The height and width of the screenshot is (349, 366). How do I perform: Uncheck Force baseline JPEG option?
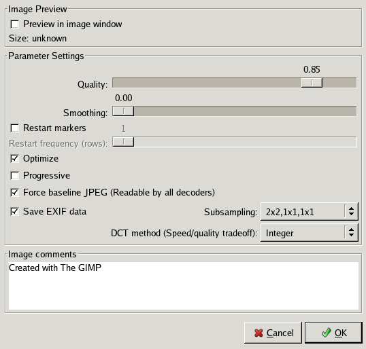(15, 193)
